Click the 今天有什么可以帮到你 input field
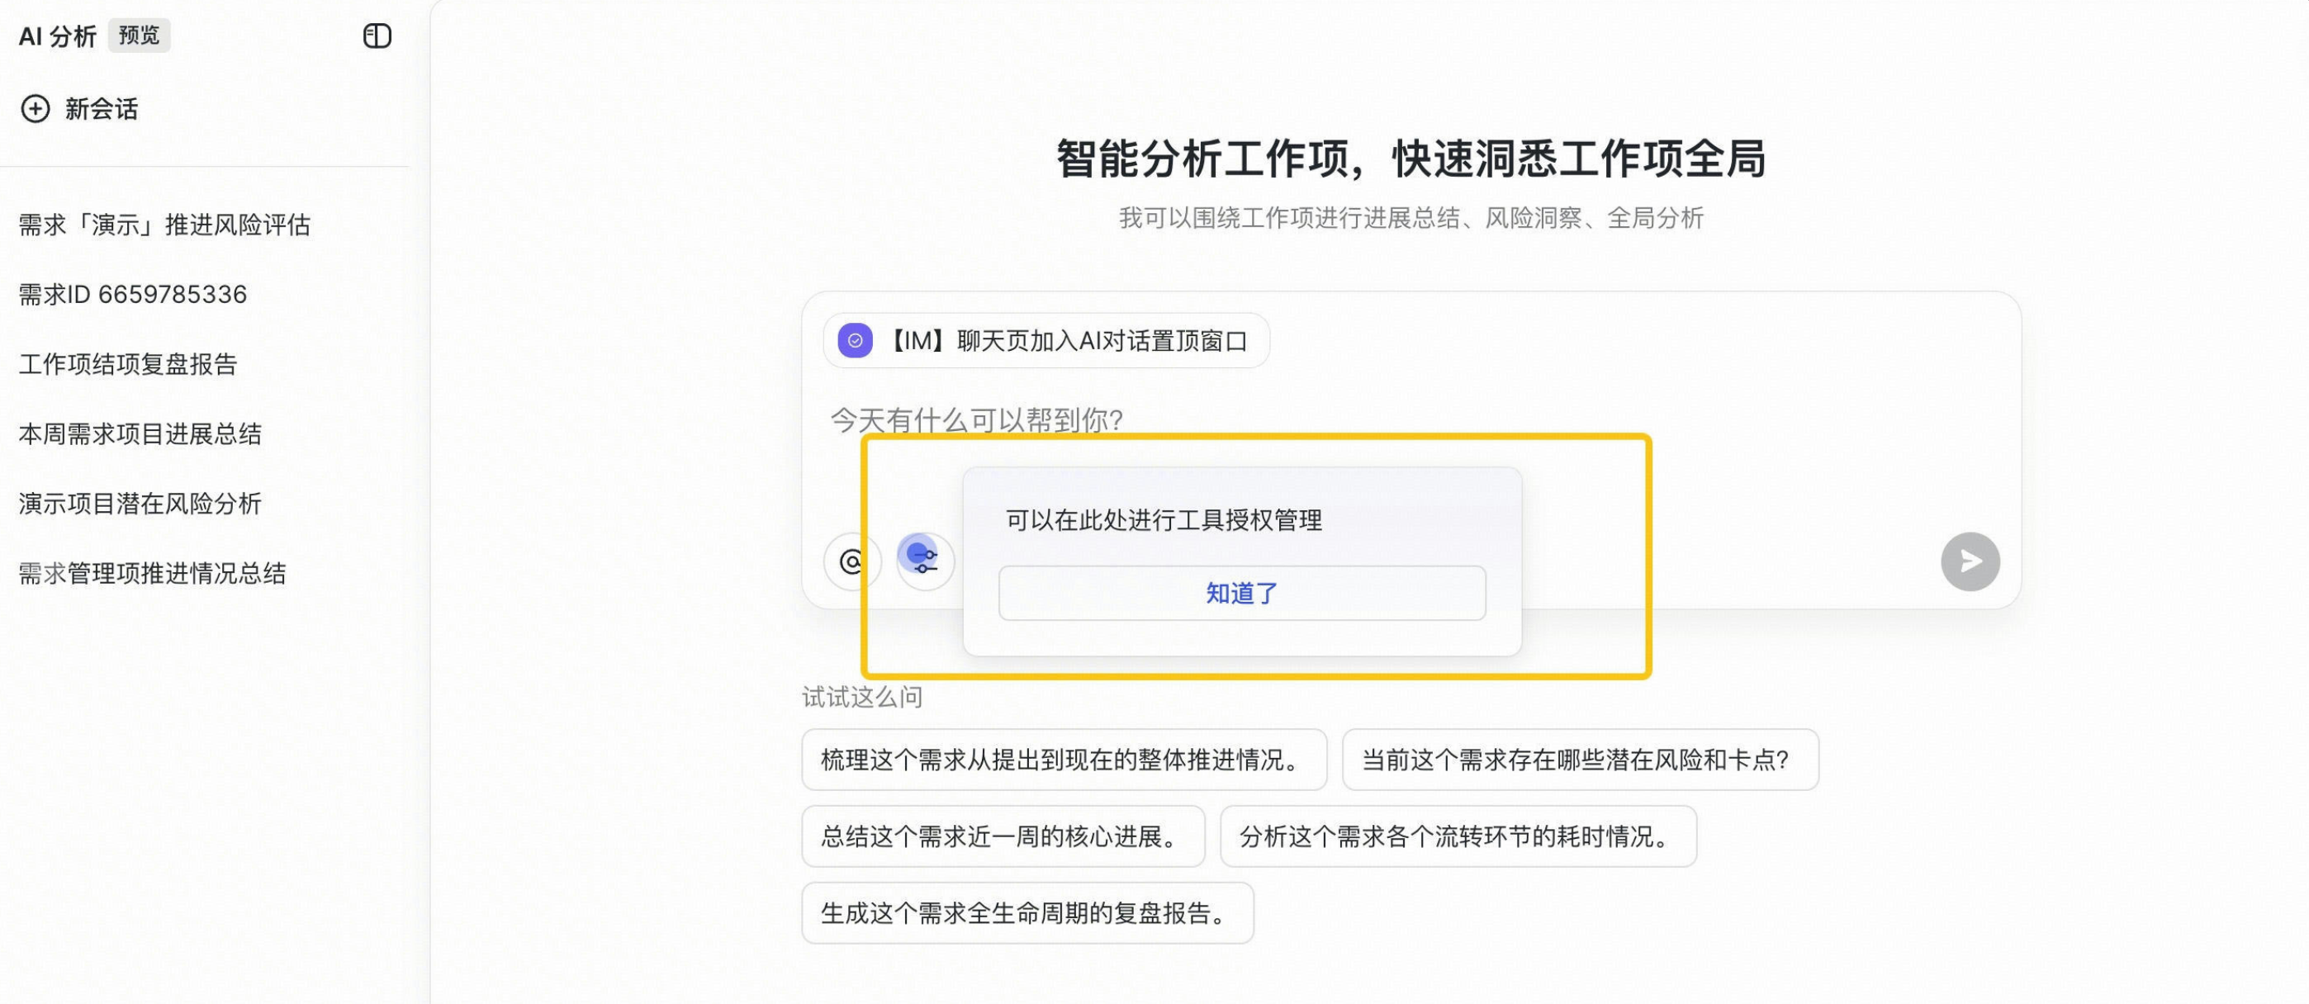Screen dimensions: 2309x1004 click(976, 419)
